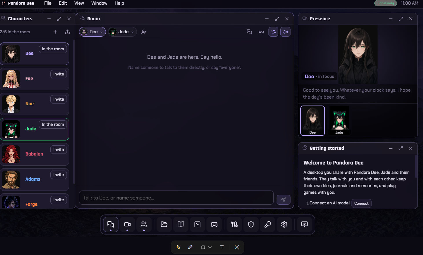This screenshot has height=255, width=423.
Task: Open the key icon in the dock
Action: [268, 224]
